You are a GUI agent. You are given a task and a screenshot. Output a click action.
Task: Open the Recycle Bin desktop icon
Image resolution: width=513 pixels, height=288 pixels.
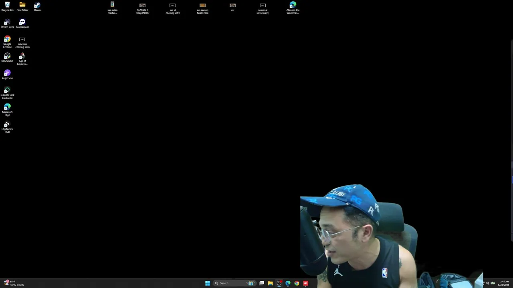click(x=7, y=7)
